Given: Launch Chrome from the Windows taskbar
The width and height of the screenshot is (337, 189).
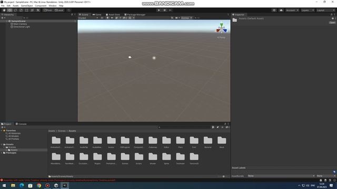Looking at the screenshot, I should (x=39, y=185).
